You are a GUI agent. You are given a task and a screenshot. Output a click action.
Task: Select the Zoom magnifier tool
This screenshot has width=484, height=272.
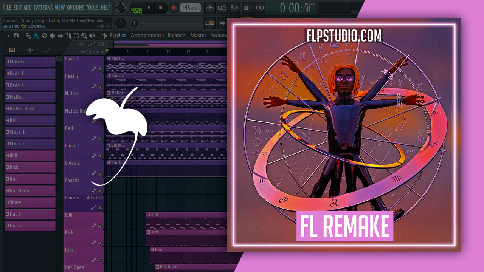click(x=84, y=36)
